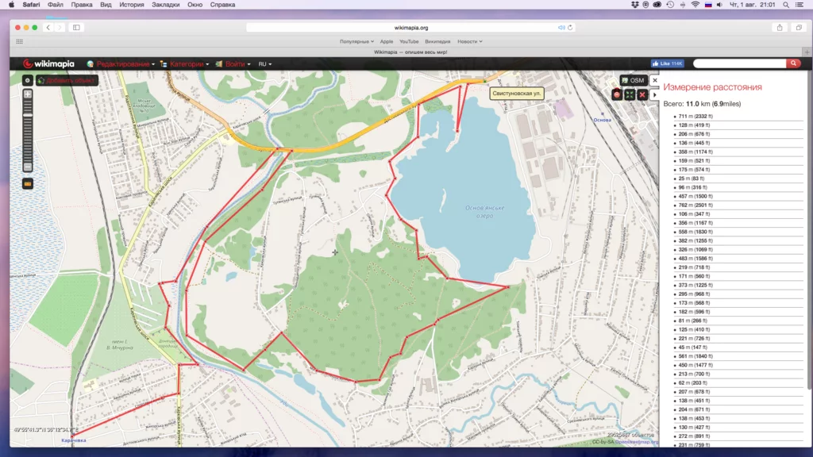This screenshot has width=813, height=457.
Task: Collapse the side panel with arrow button
Action: tap(654, 95)
